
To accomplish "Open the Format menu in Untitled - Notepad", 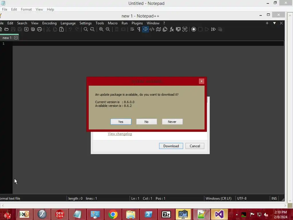I will [26, 9].
